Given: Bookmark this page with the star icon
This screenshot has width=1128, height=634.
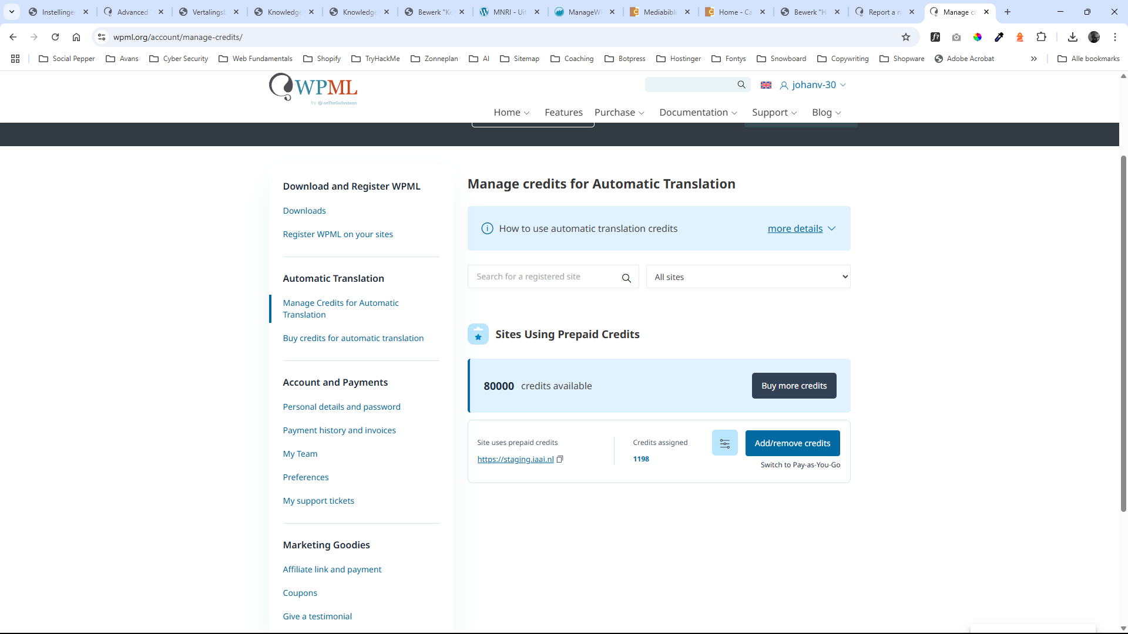Looking at the screenshot, I should pyautogui.click(x=906, y=37).
